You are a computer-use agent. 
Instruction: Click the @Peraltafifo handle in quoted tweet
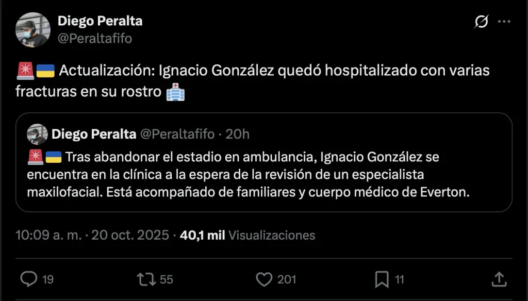pyautogui.click(x=177, y=135)
